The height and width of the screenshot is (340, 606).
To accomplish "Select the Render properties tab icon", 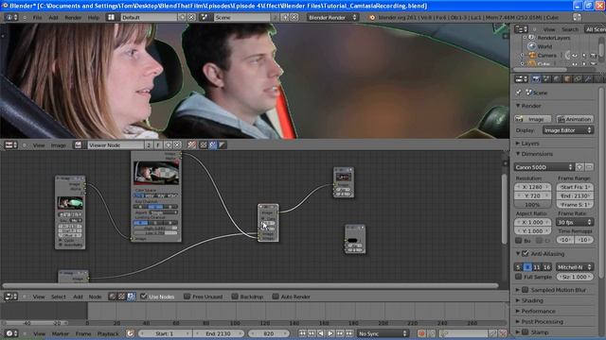I will 536,79.
